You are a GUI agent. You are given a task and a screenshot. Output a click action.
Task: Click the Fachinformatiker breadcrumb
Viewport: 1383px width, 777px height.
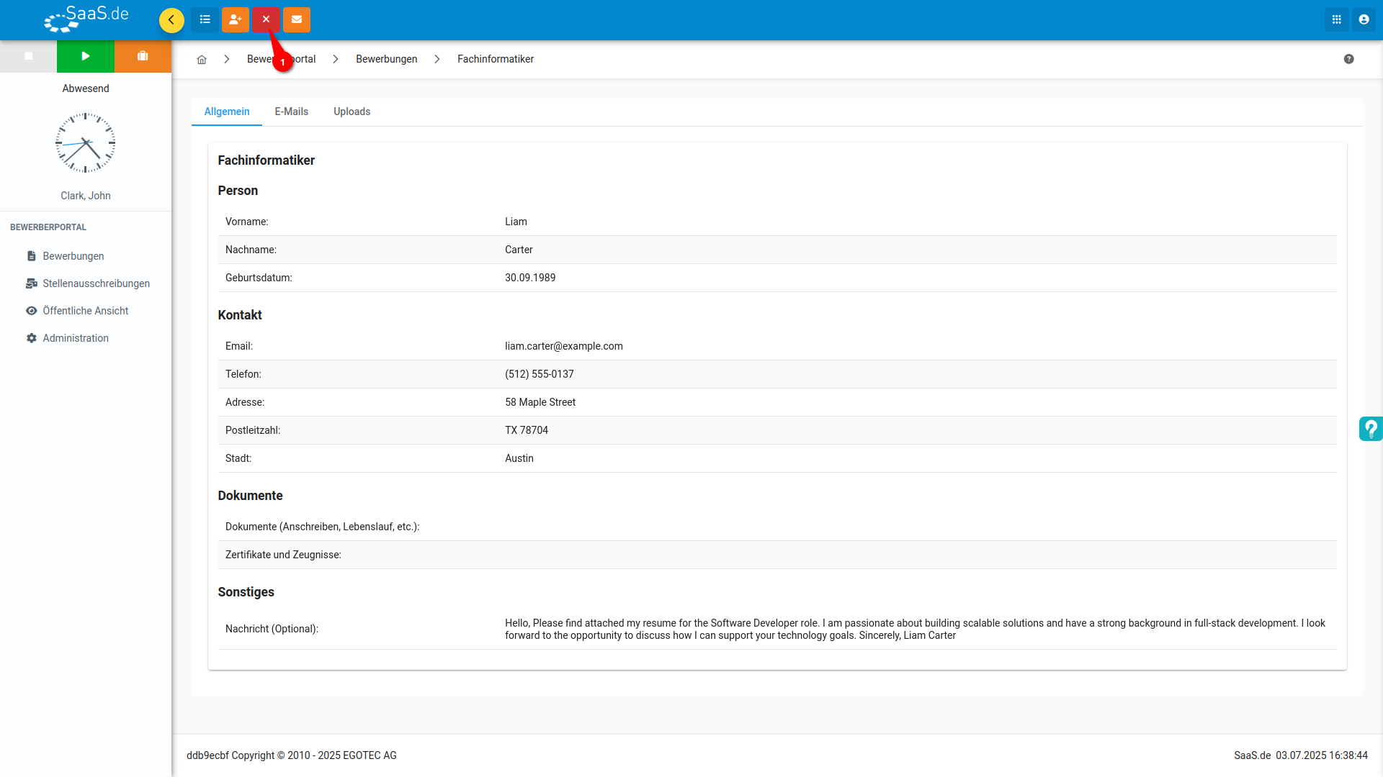point(496,59)
